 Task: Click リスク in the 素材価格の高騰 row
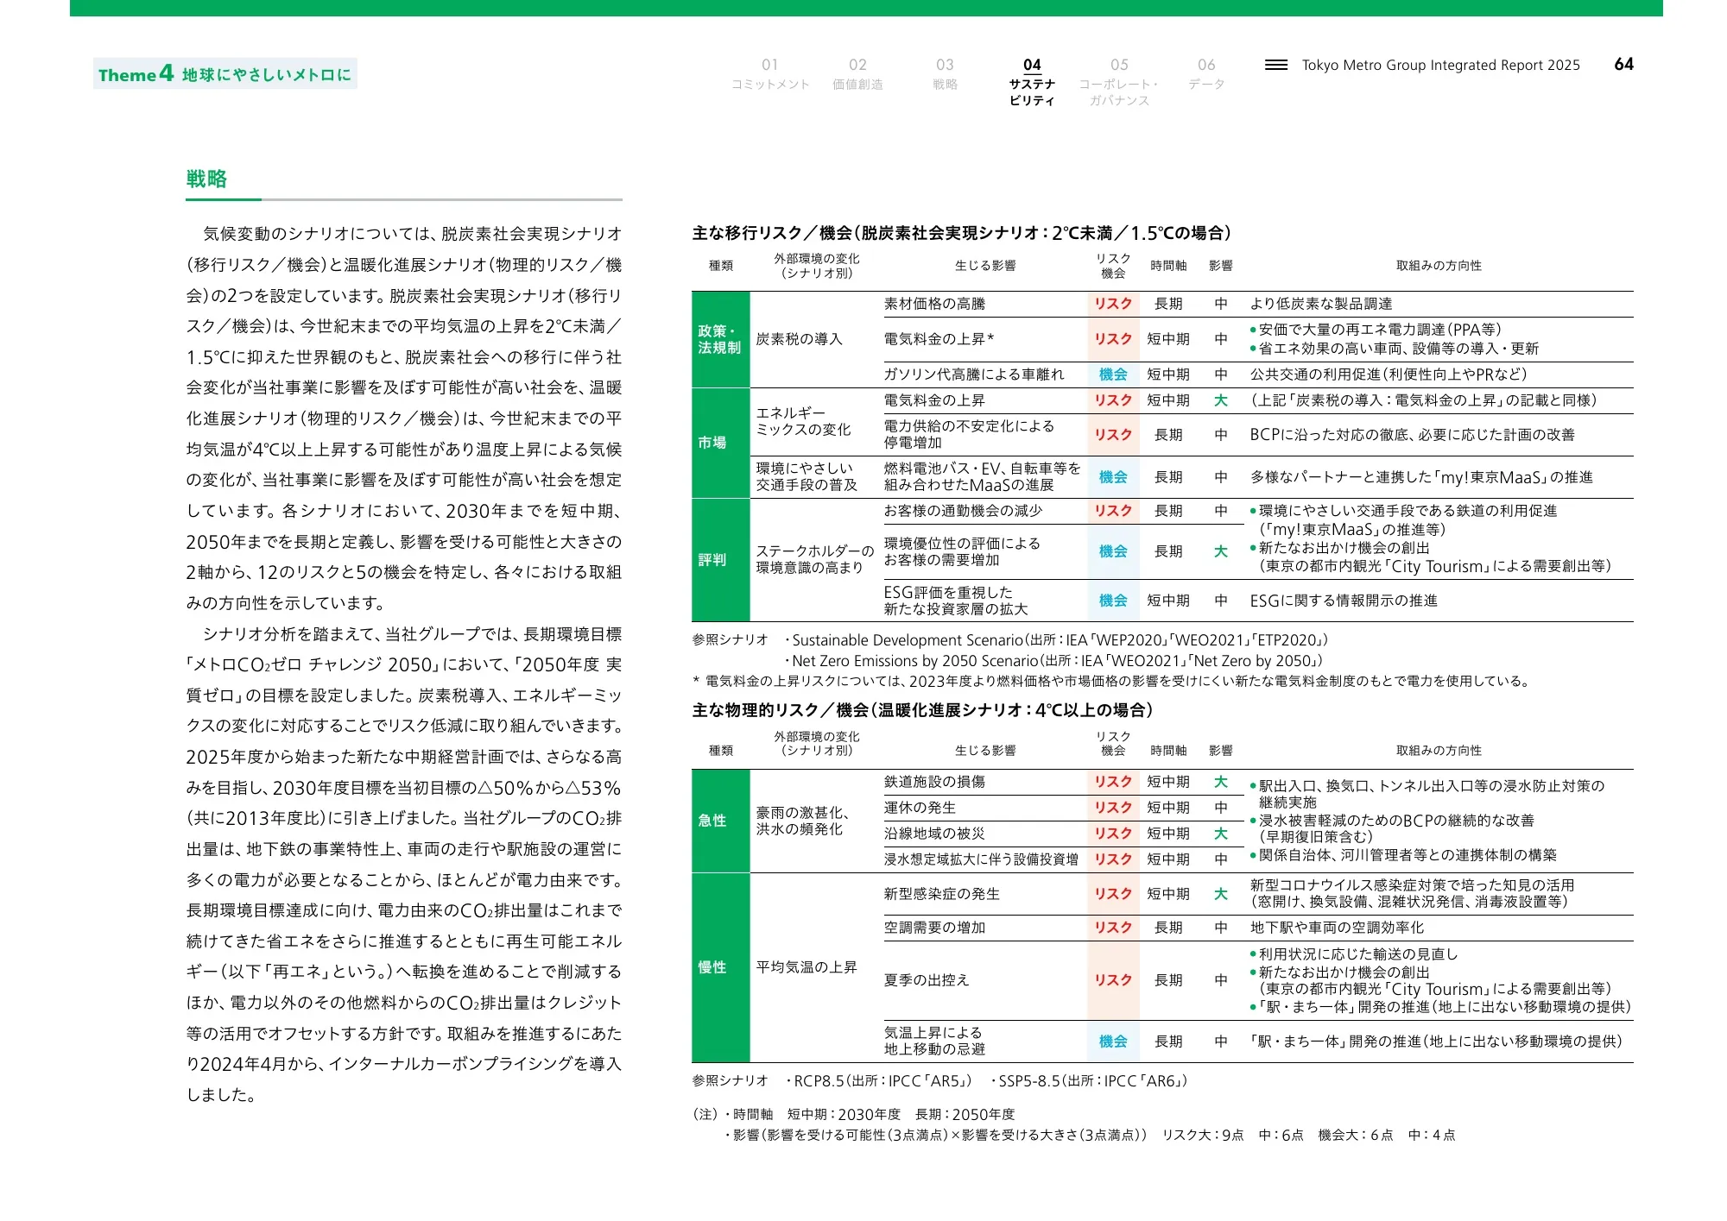[1113, 304]
